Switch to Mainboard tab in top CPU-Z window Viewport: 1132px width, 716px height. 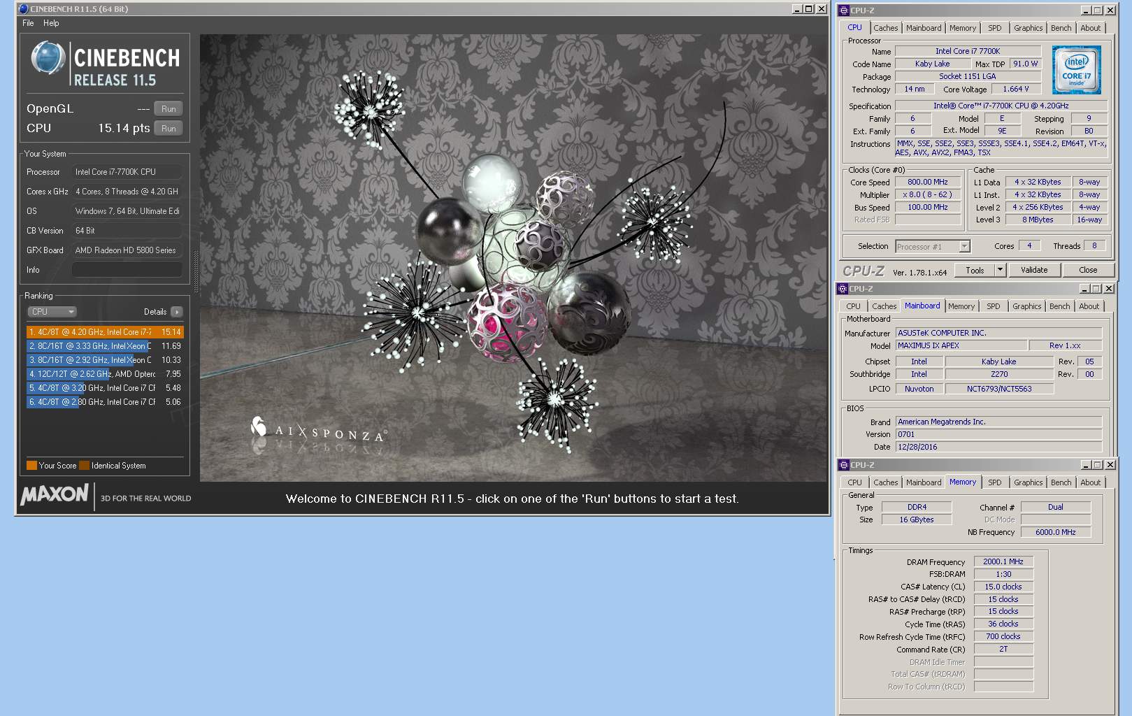click(924, 28)
